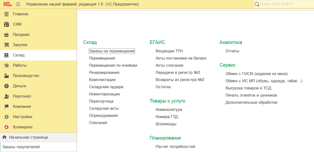The width and height of the screenshot is (314, 152).
Task: Click the ЕГАИС group heading
Action: 157,42
